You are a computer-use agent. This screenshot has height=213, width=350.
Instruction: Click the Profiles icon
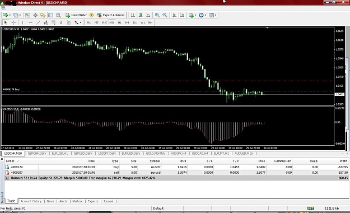[16, 15]
